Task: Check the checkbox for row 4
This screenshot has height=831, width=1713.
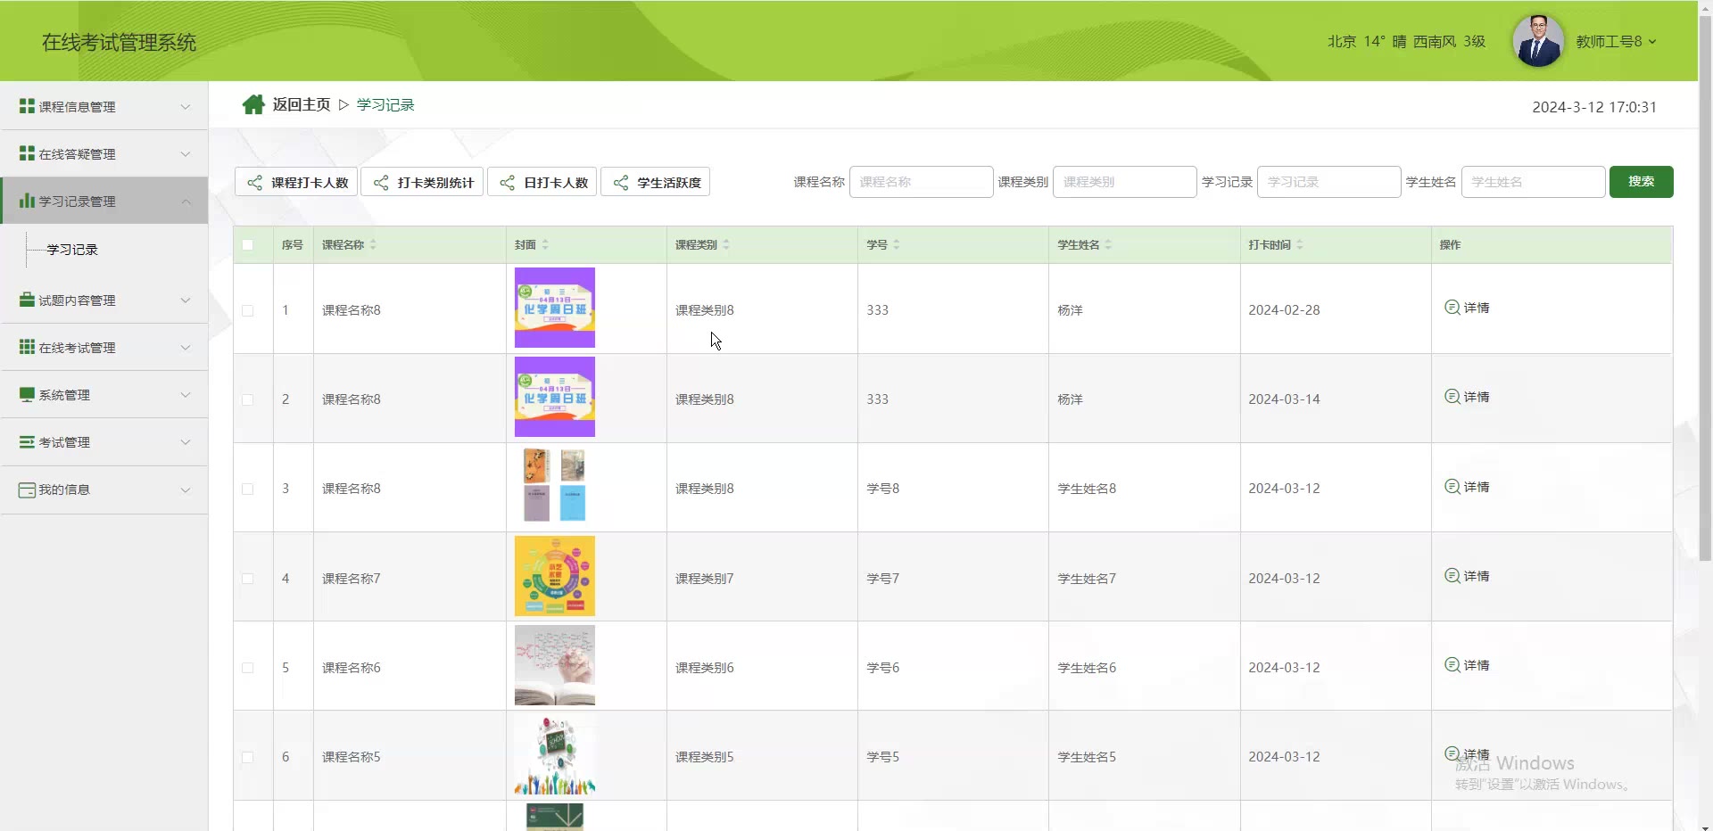Action: pyautogui.click(x=248, y=579)
